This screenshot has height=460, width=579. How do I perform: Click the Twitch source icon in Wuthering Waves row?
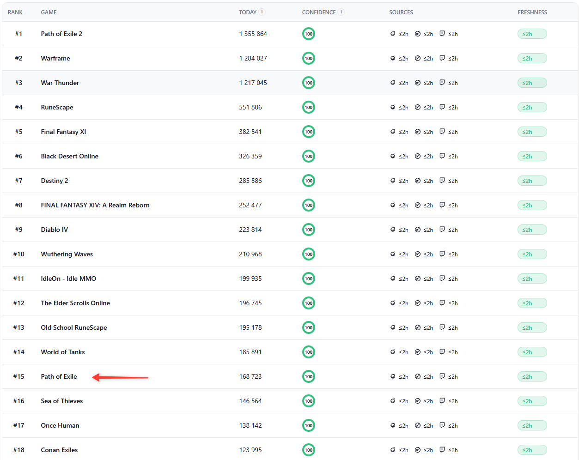442,254
